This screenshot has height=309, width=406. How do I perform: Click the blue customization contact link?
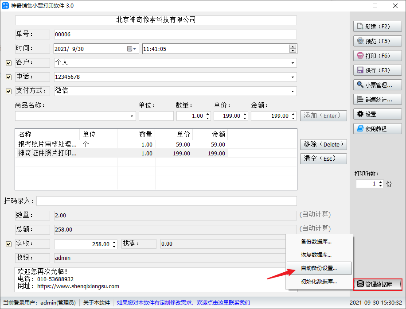183,302
